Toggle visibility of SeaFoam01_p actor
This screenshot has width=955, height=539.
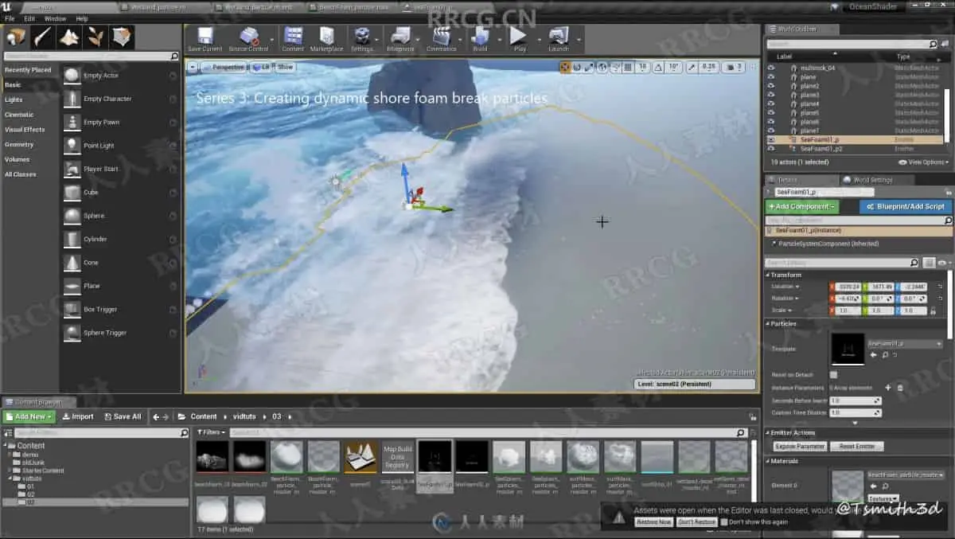click(x=770, y=139)
